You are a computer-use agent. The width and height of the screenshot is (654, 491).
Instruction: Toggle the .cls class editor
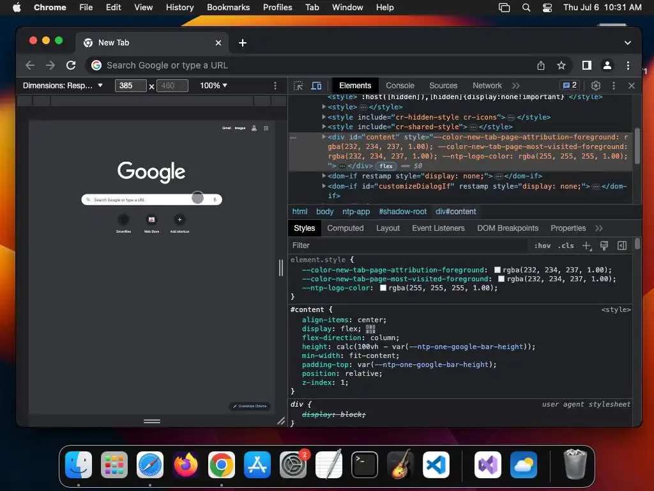(566, 245)
